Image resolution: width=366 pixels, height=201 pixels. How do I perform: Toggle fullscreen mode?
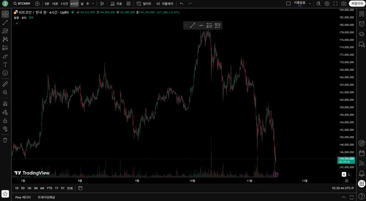tap(335, 4)
